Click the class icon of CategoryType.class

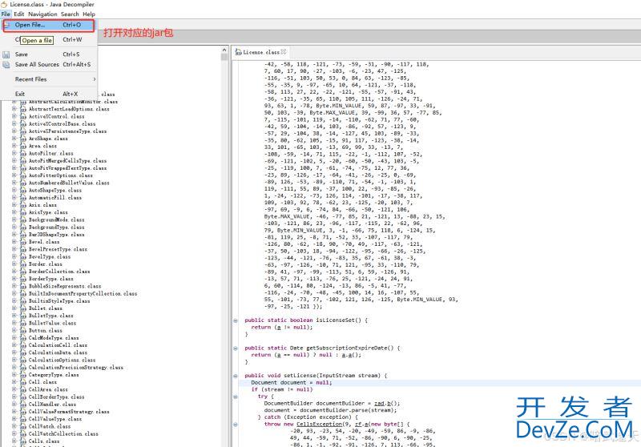23,375
